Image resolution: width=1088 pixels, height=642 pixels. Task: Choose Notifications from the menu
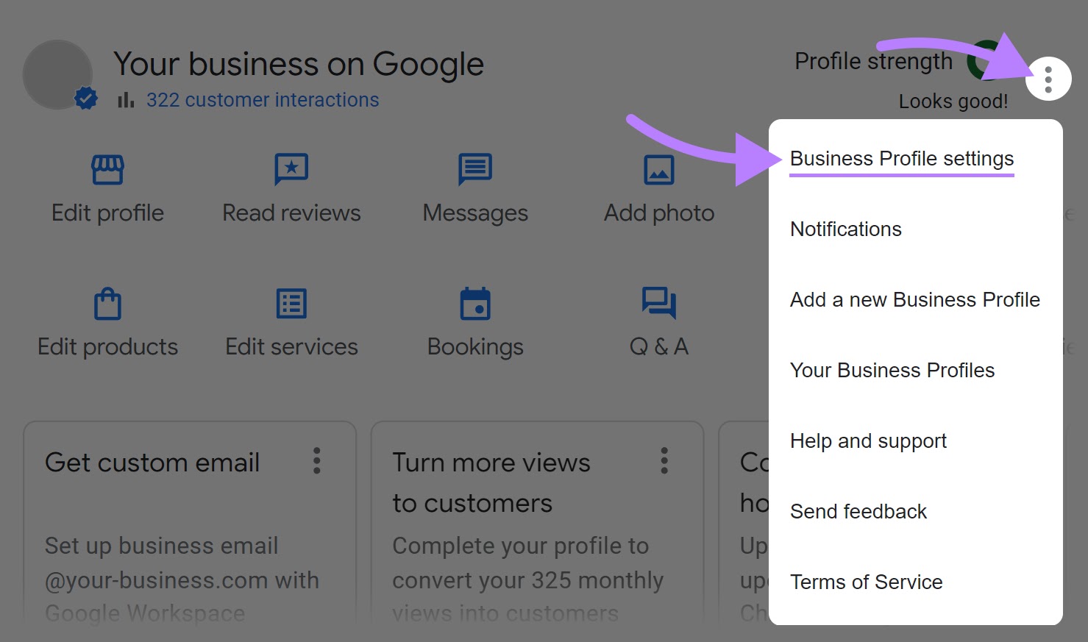tap(846, 229)
